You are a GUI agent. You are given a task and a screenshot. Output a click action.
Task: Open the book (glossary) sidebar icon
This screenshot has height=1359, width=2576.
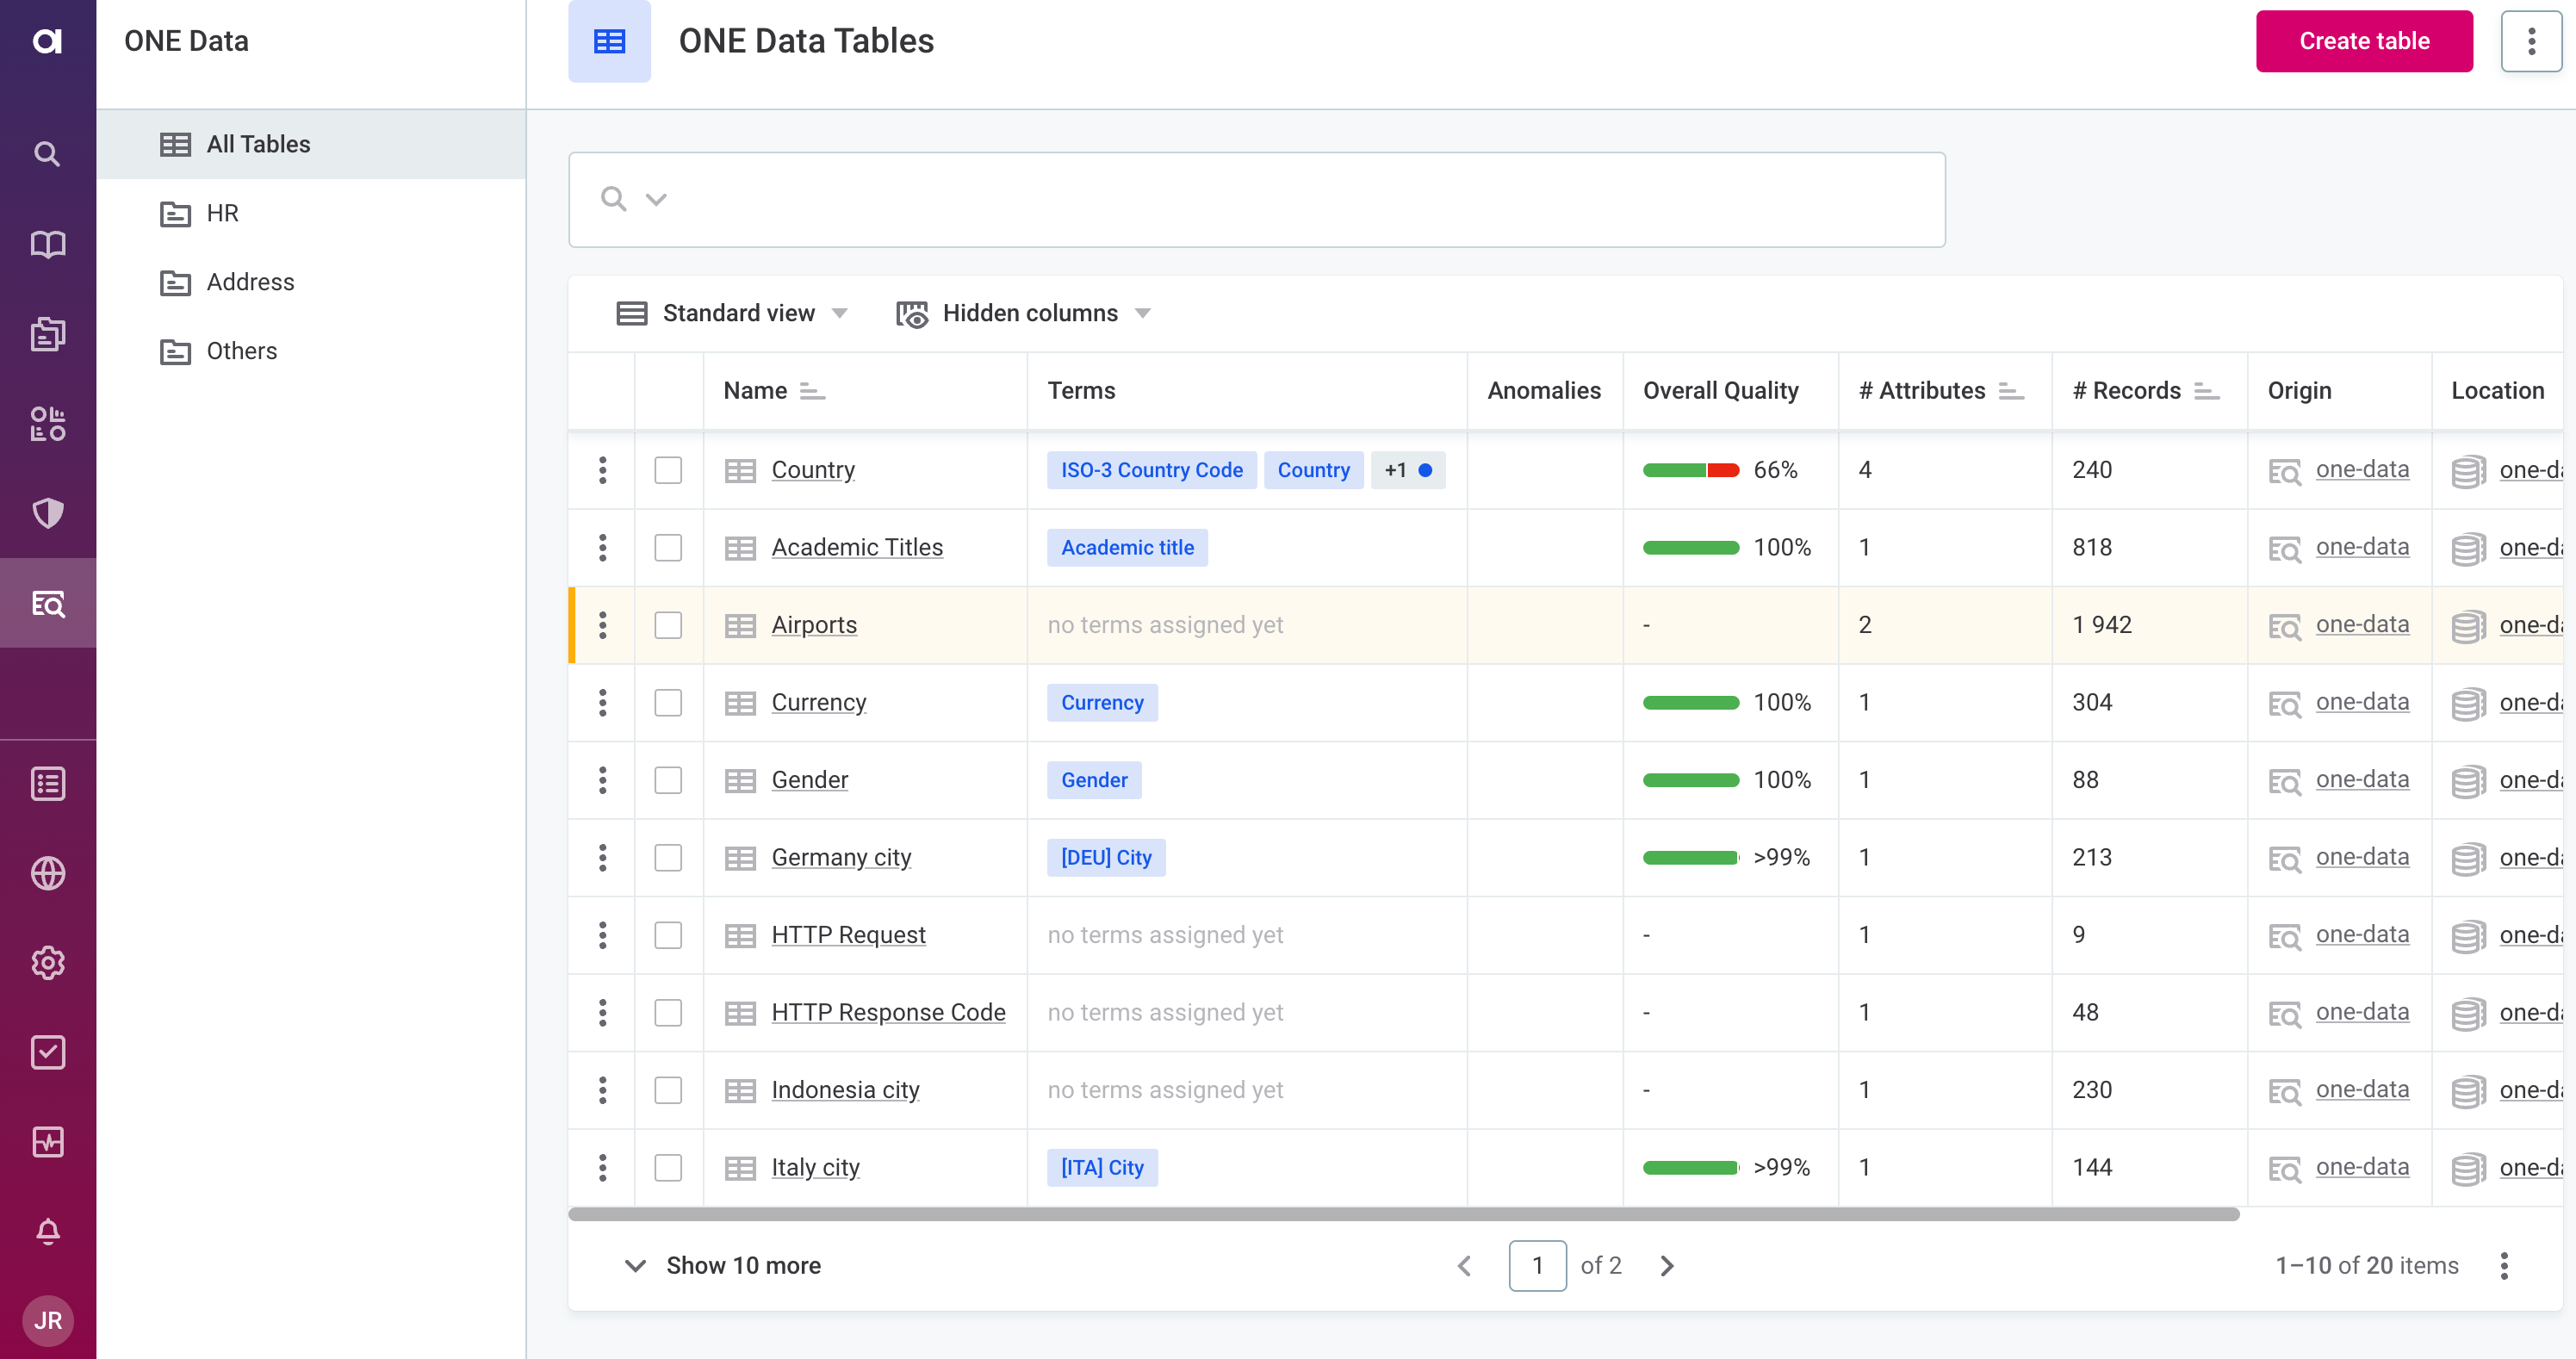[x=47, y=244]
